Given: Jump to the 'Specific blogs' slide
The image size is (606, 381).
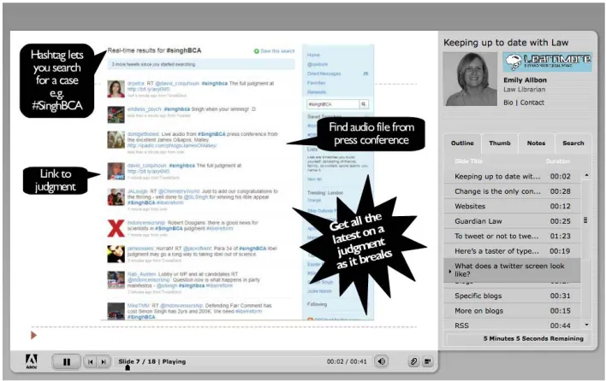Looking at the screenshot, I should 512,296.
